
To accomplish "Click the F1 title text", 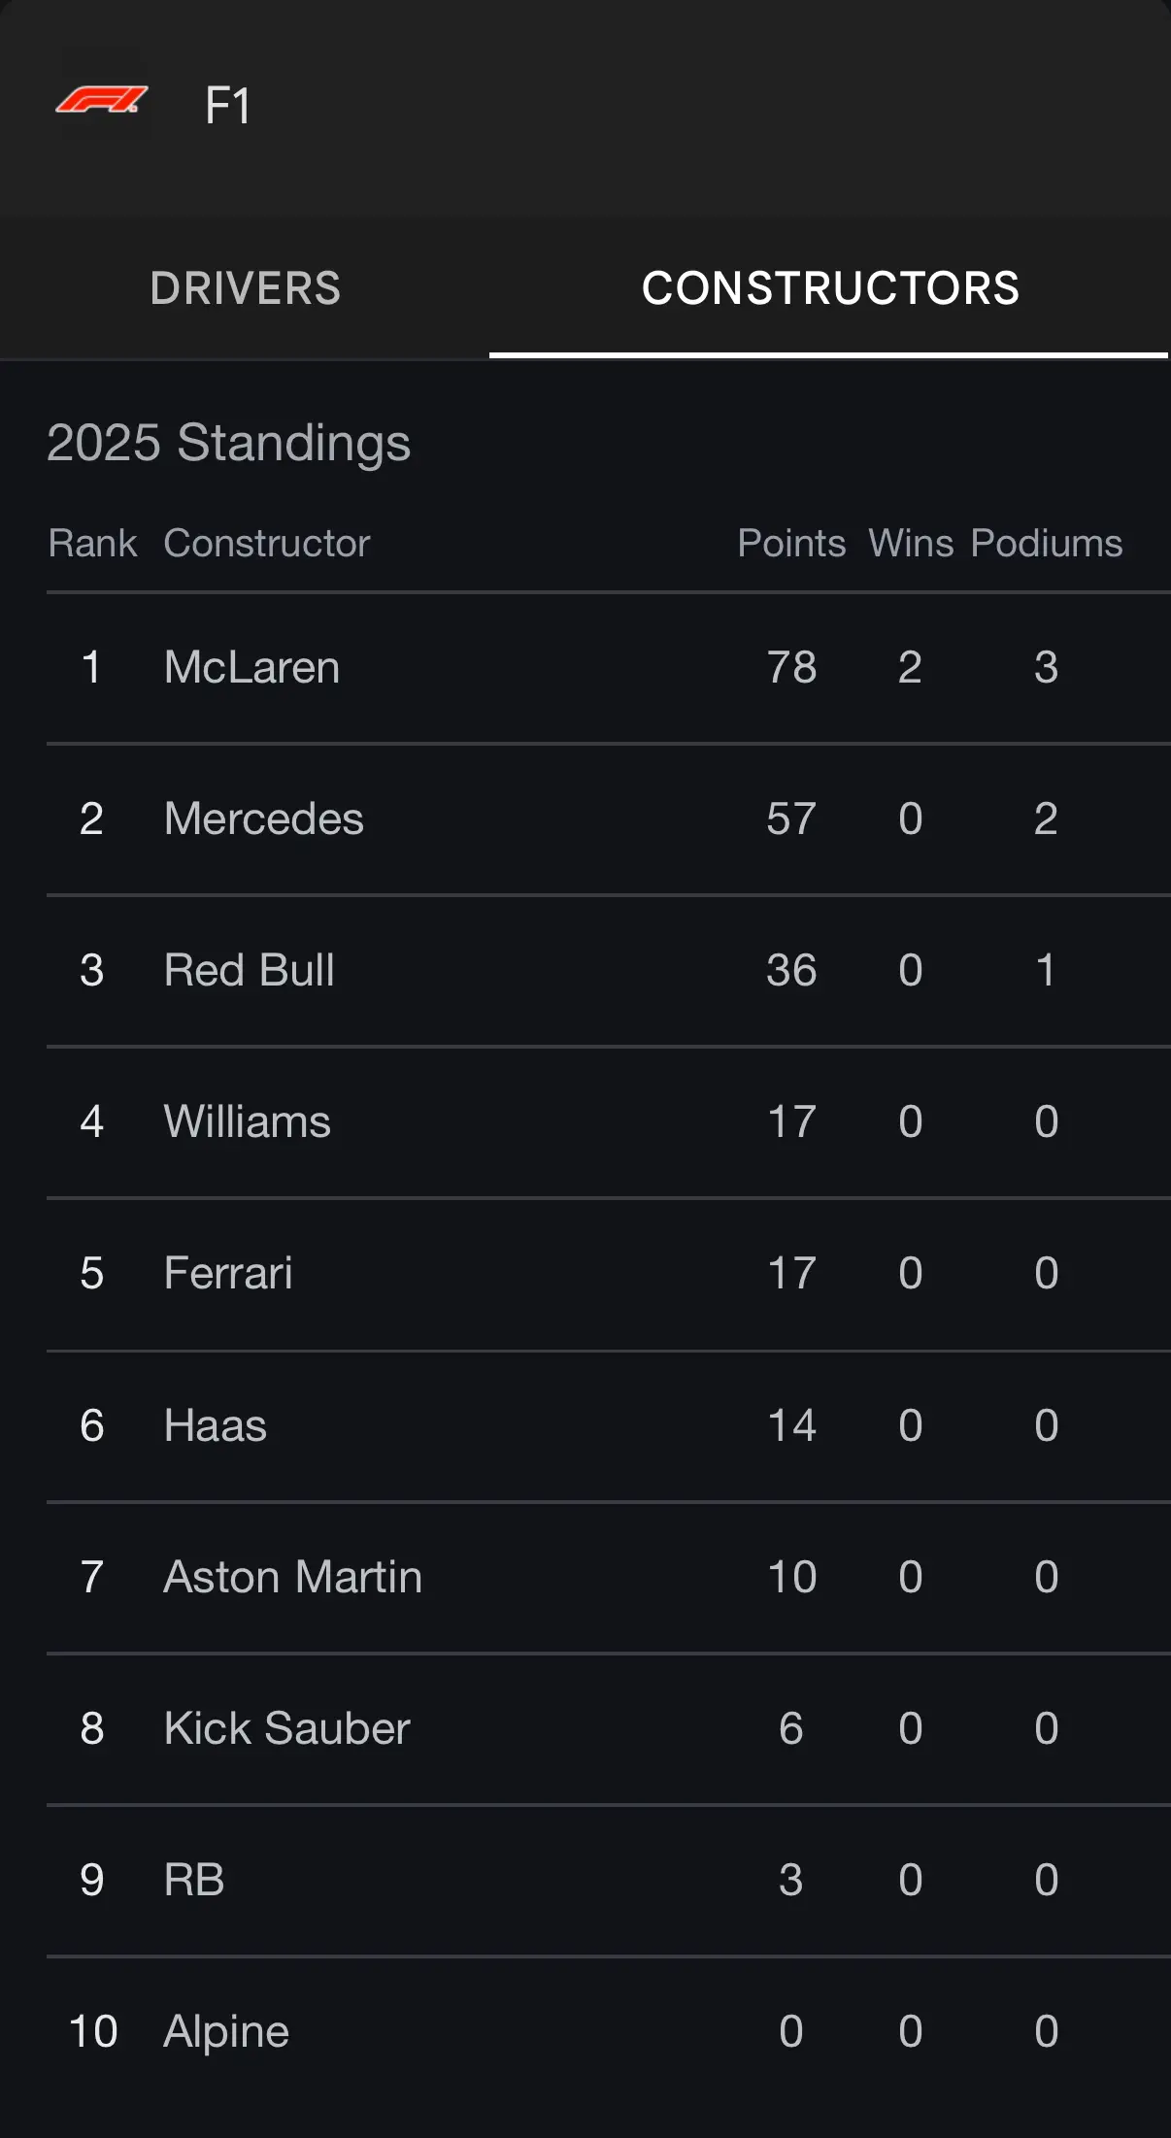I will [x=228, y=106].
